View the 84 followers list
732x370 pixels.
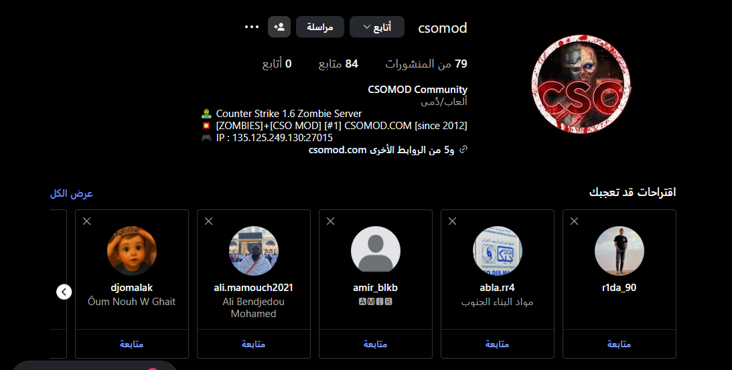coord(338,64)
